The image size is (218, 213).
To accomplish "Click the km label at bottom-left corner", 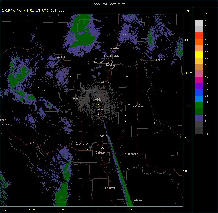I will click(4, 210).
